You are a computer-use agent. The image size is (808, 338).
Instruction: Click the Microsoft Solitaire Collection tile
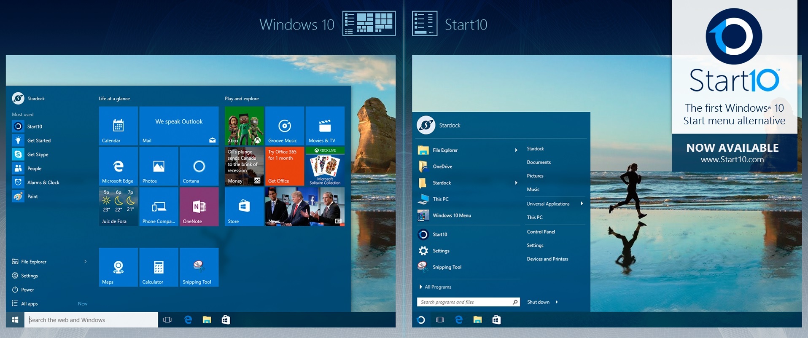tap(325, 166)
